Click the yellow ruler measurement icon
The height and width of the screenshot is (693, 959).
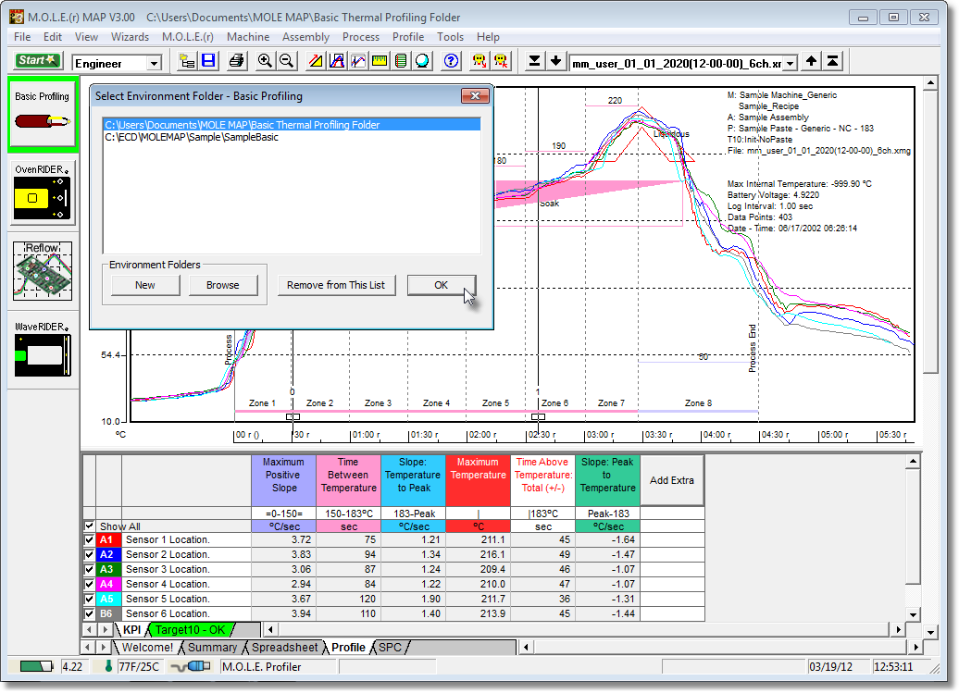(380, 61)
